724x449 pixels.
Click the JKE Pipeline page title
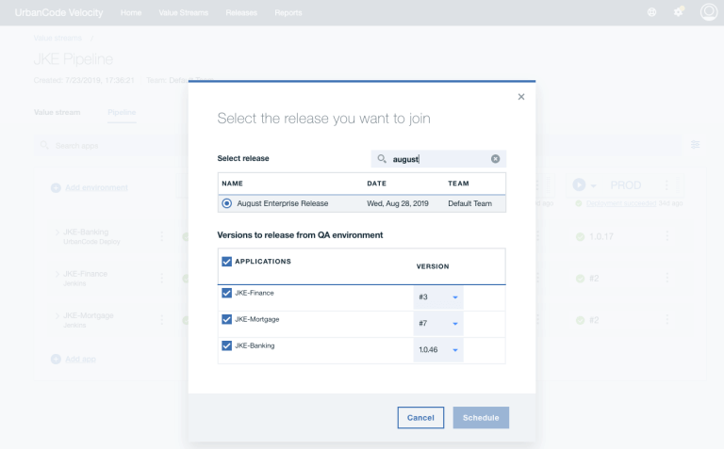tap(74, 59)
